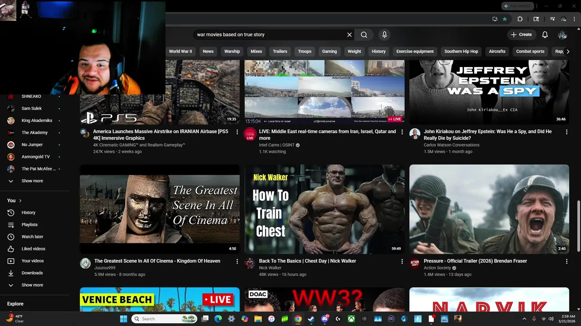Open Discord from the taskbar
The image size is (581, 326).
tap(325, 319)
